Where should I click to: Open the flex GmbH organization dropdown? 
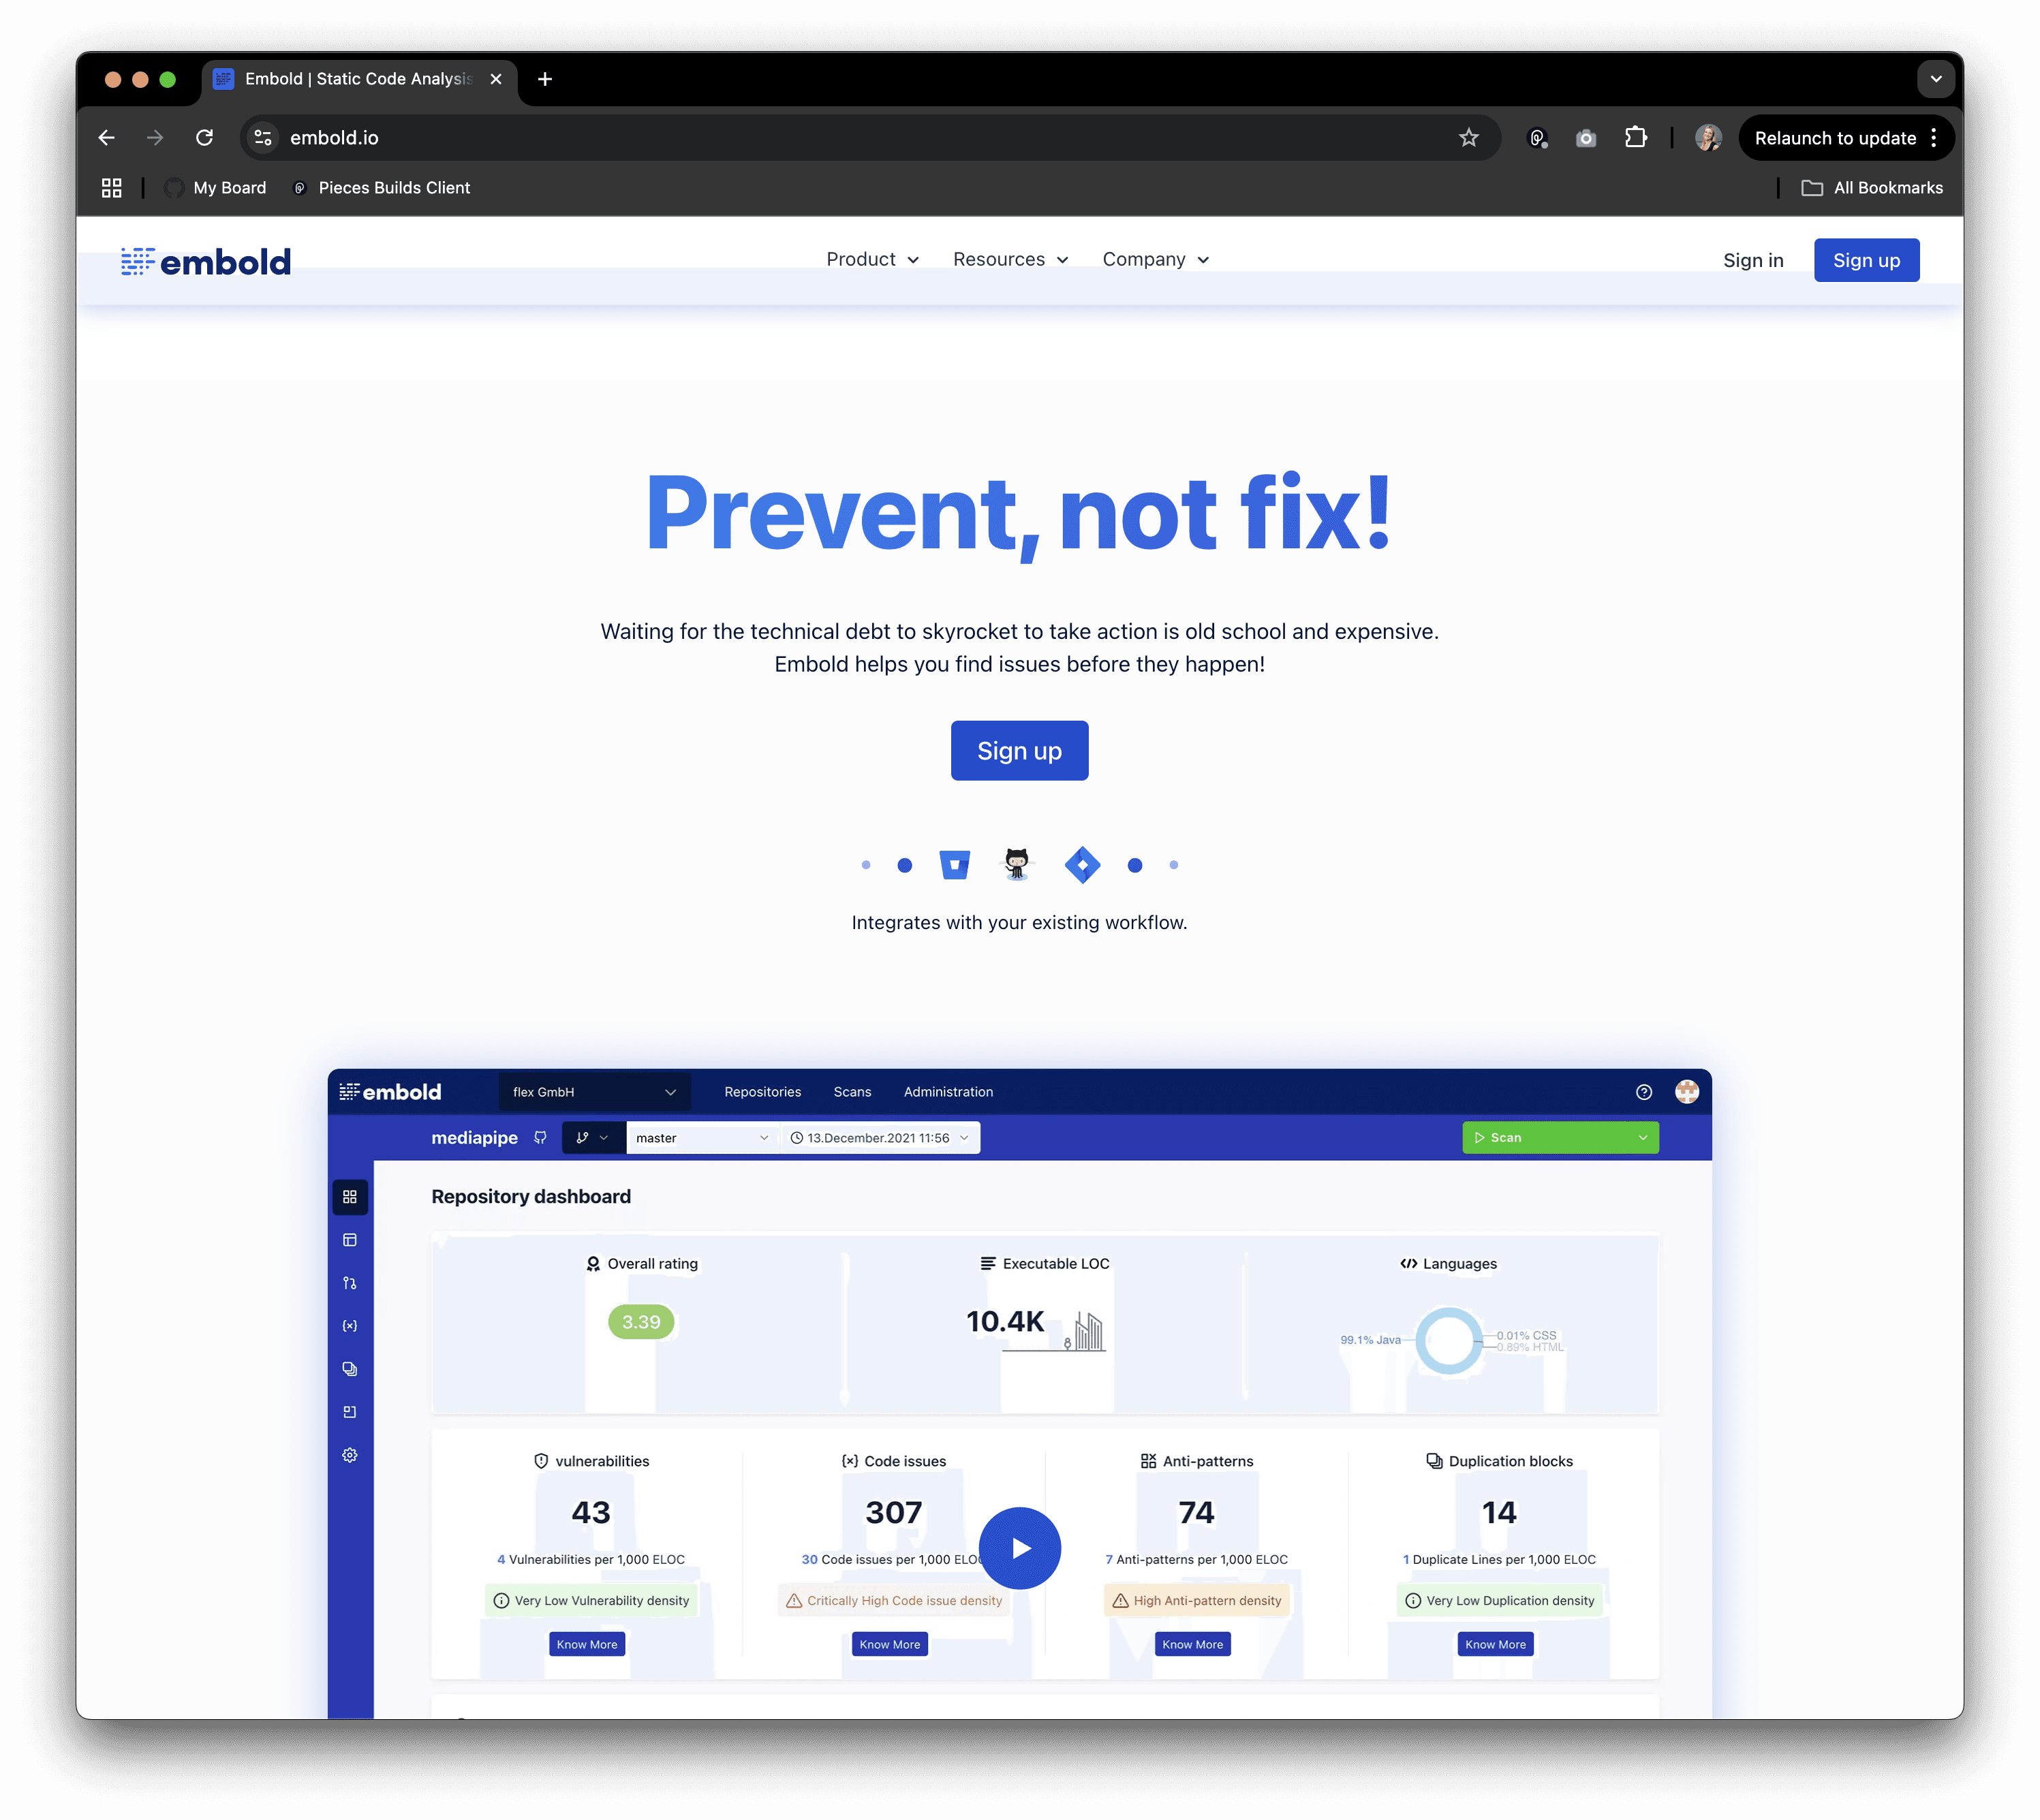point(594,1092)
